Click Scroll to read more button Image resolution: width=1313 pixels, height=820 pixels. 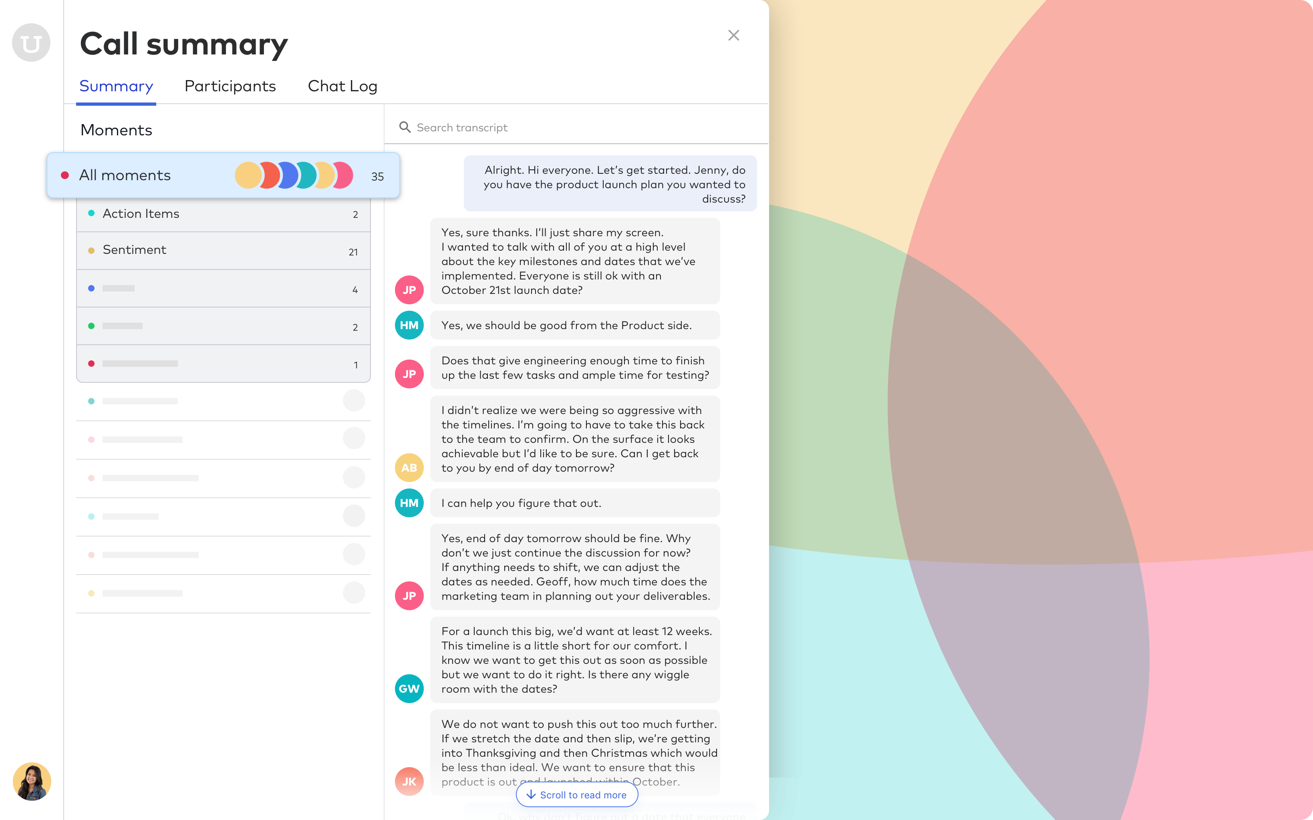pyautogui.click(x=576, y=794)
